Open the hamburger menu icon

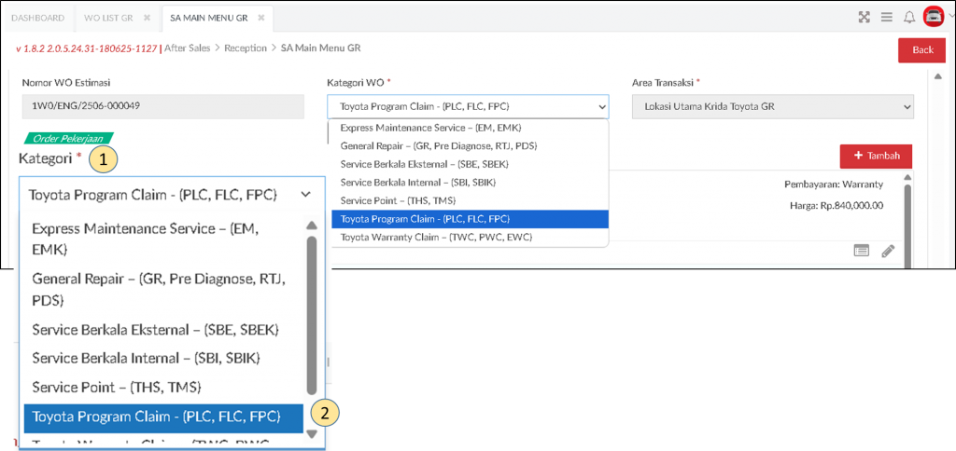tap(887, 17)
